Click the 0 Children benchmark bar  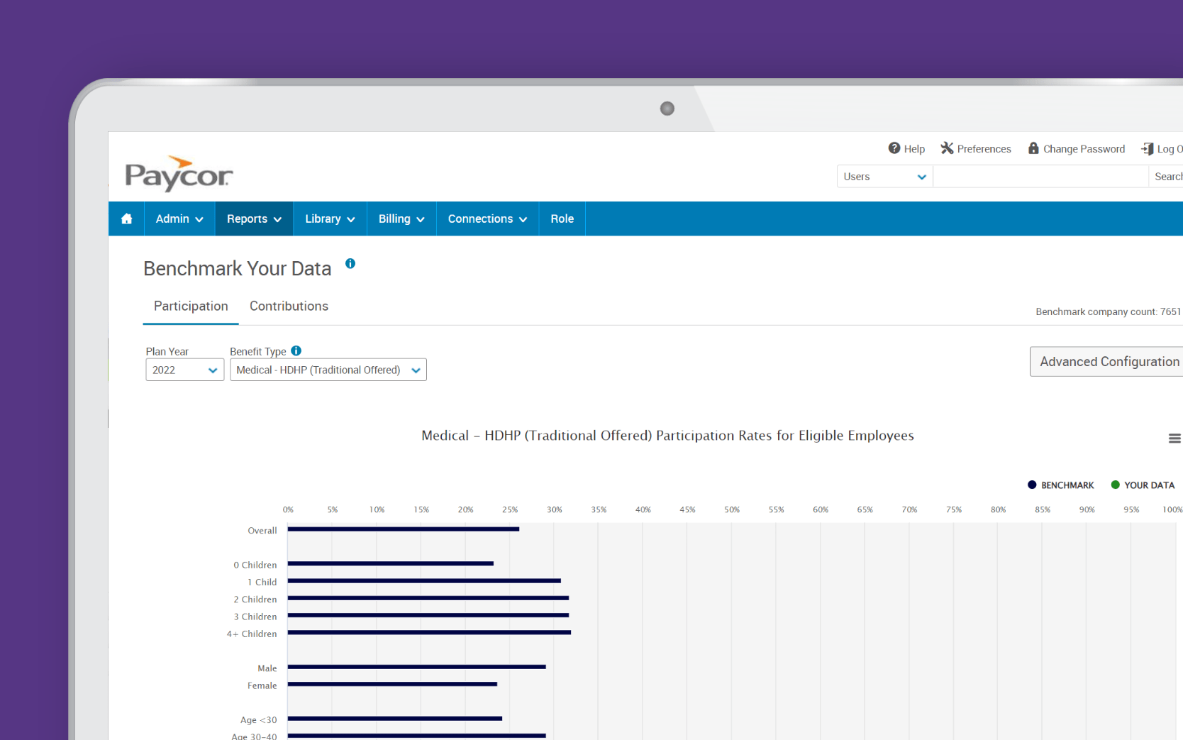click(x=391, y=564)
